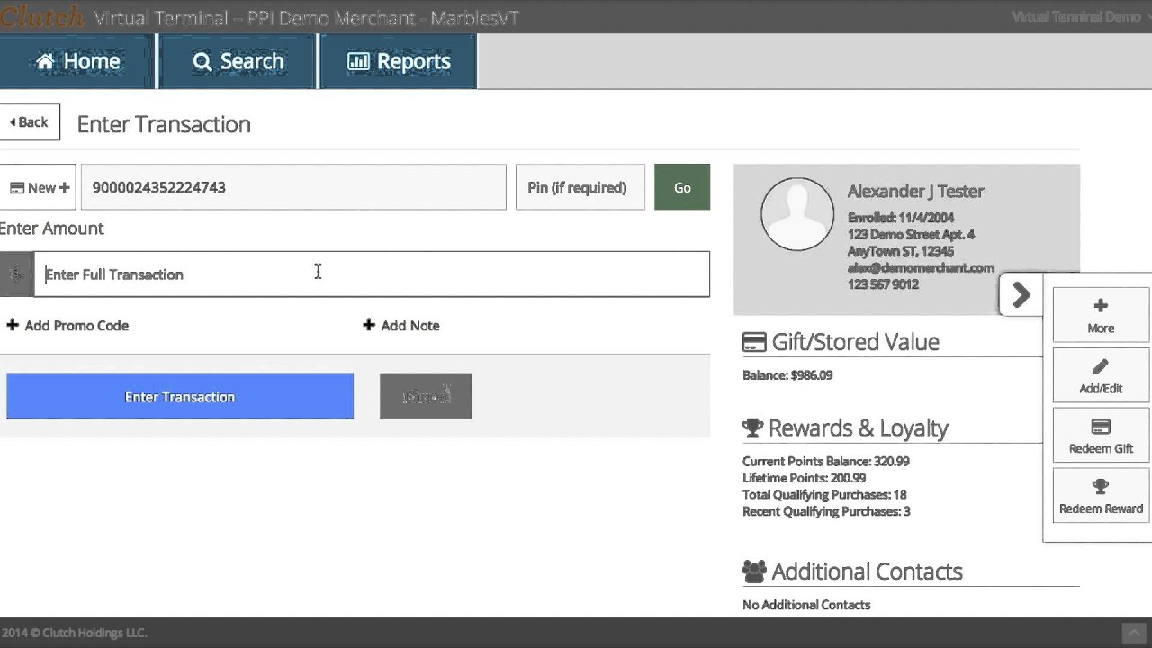1152x648 pixels.
Task: Click the Gift/Stored Value card icon
Action: click(x=754, y=342)
